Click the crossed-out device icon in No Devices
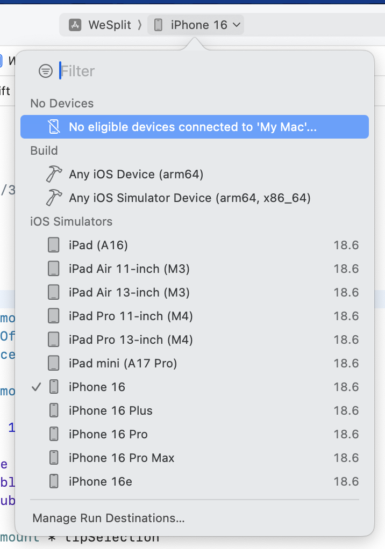 coord(54,127)
